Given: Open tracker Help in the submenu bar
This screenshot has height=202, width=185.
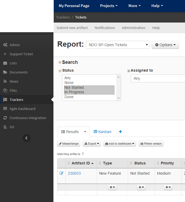Looking at the screenshot, I should 156,28.
